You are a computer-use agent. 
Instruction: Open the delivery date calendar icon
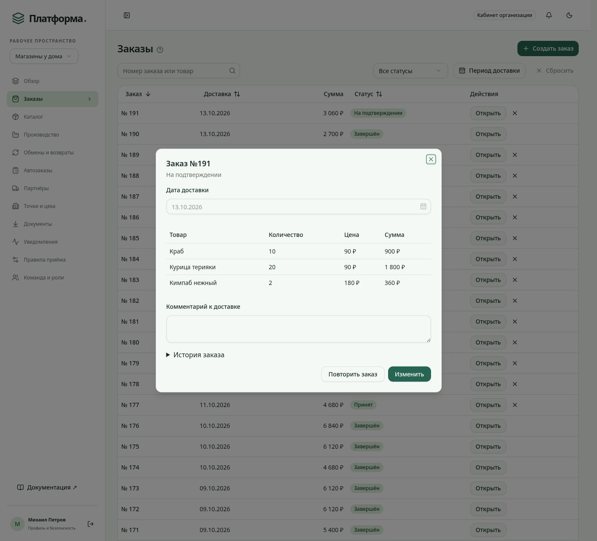(x=423, y=207)
